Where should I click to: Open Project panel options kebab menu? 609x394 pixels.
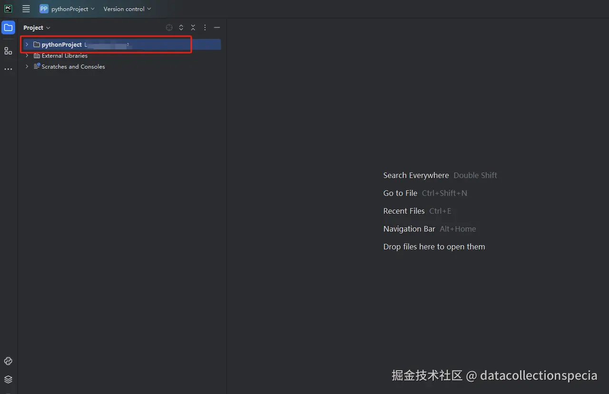(205, 28)
